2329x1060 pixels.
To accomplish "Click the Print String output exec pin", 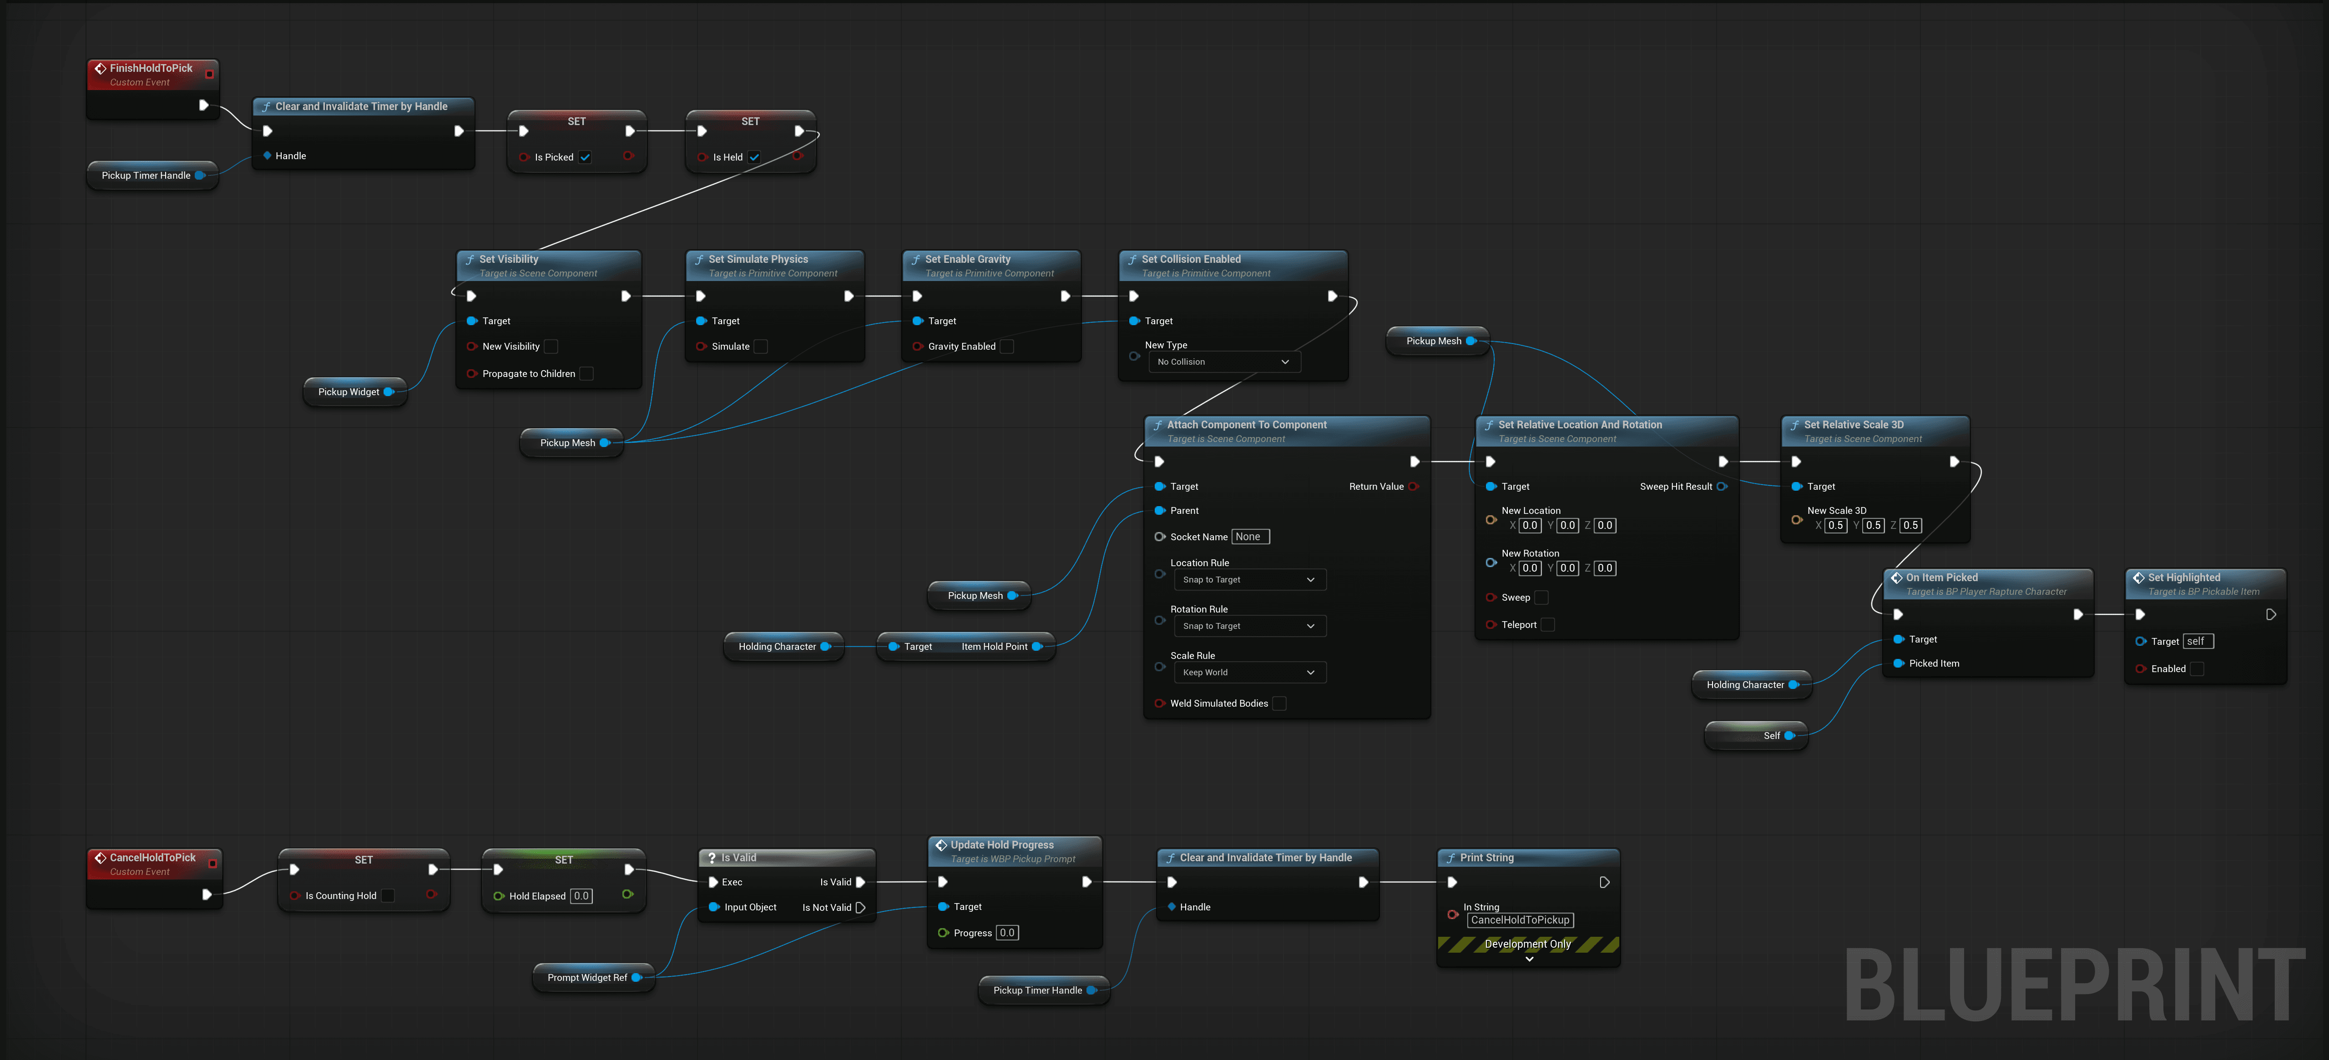I will 1605,882.
